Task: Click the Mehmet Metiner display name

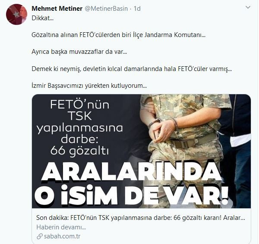Action: (x=57, y=9)
